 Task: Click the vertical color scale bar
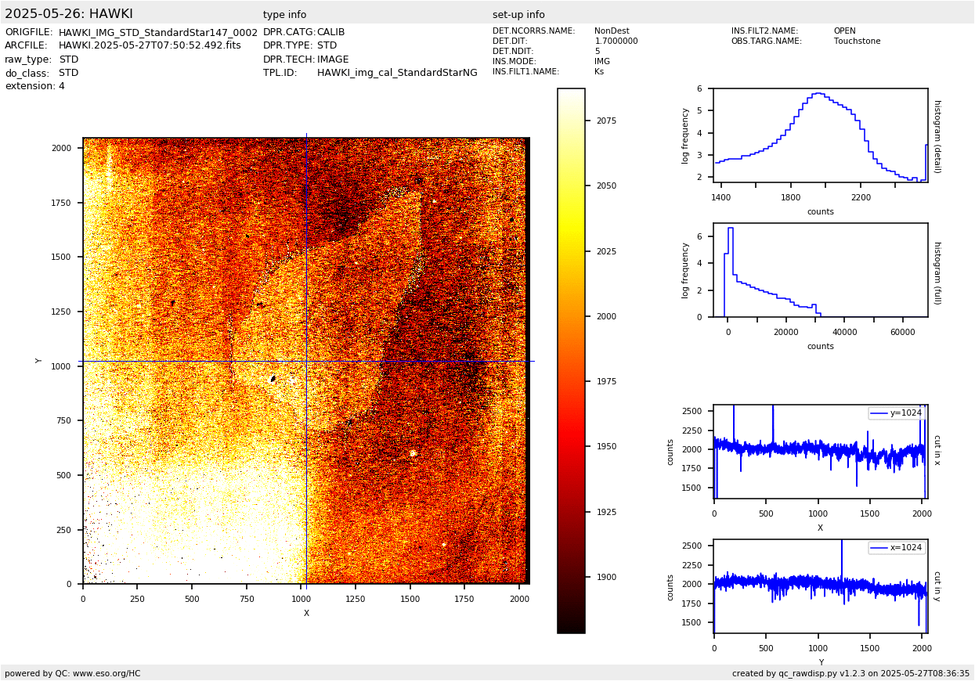tap(571, 360)
